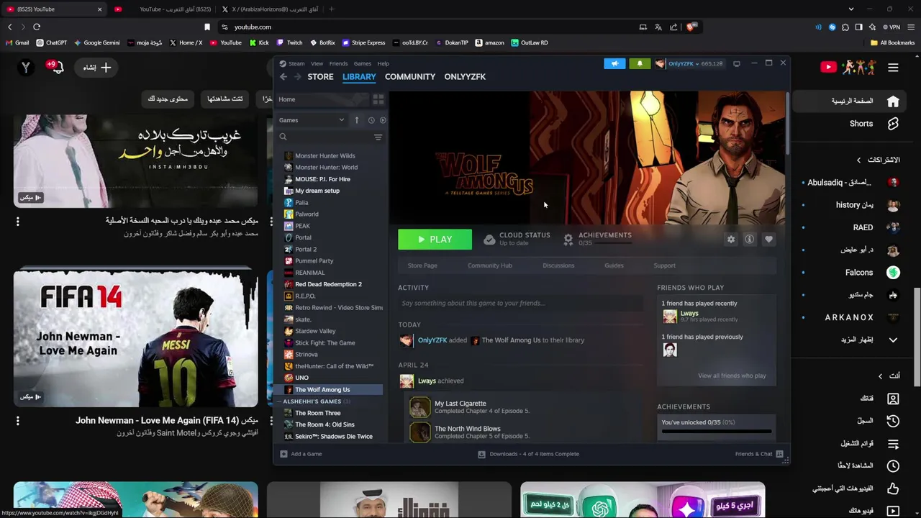Show ready-to-play games filter icon
This screenshot has height=518, width=921.
click(383, 120)
